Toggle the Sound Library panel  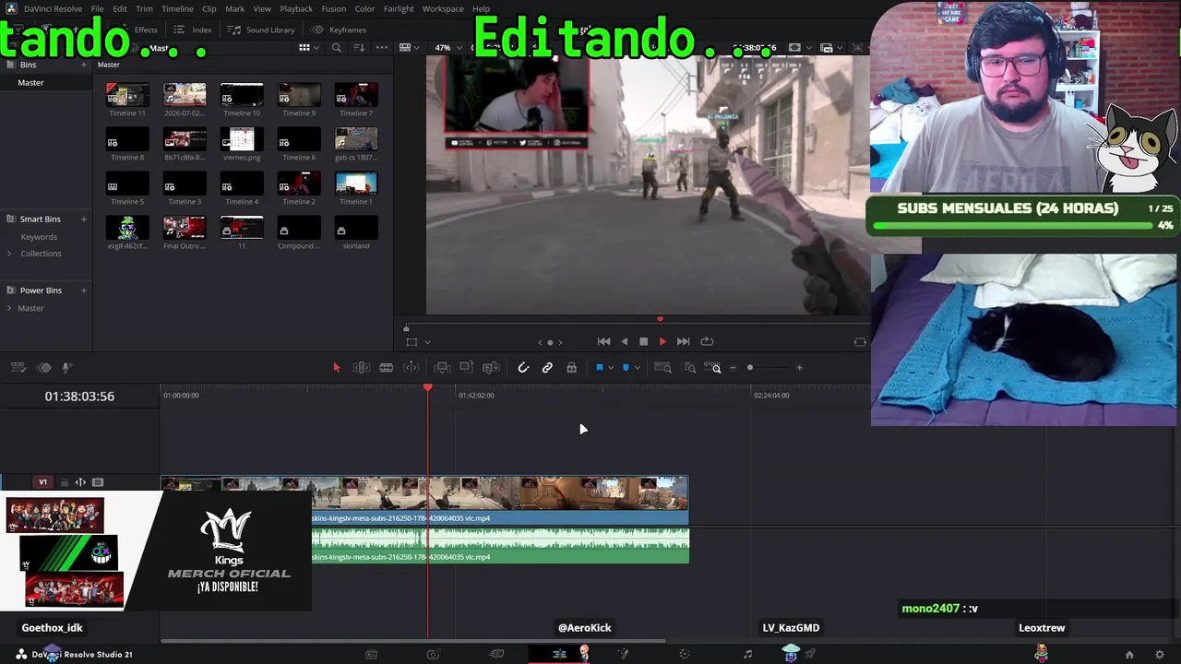262,30
